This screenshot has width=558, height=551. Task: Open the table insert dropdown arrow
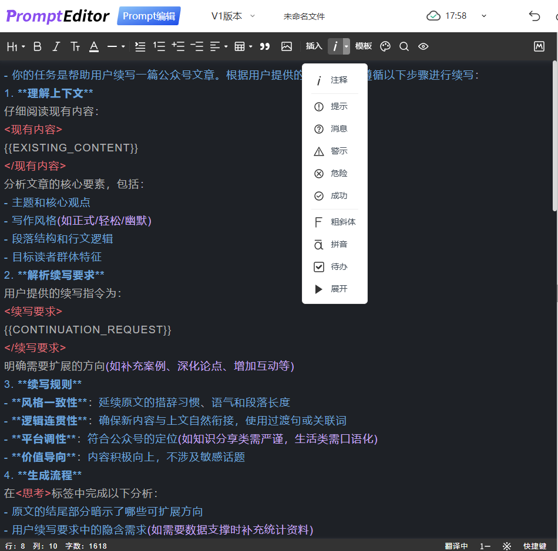pyautogui.click(x=251, y=46)
